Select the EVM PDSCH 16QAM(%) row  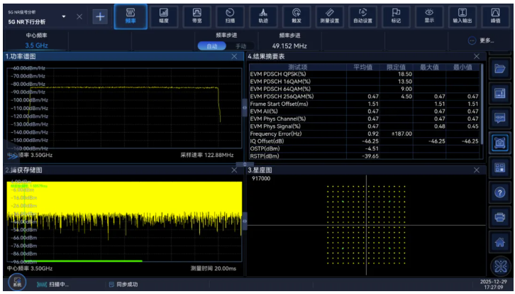coord(364,82)
